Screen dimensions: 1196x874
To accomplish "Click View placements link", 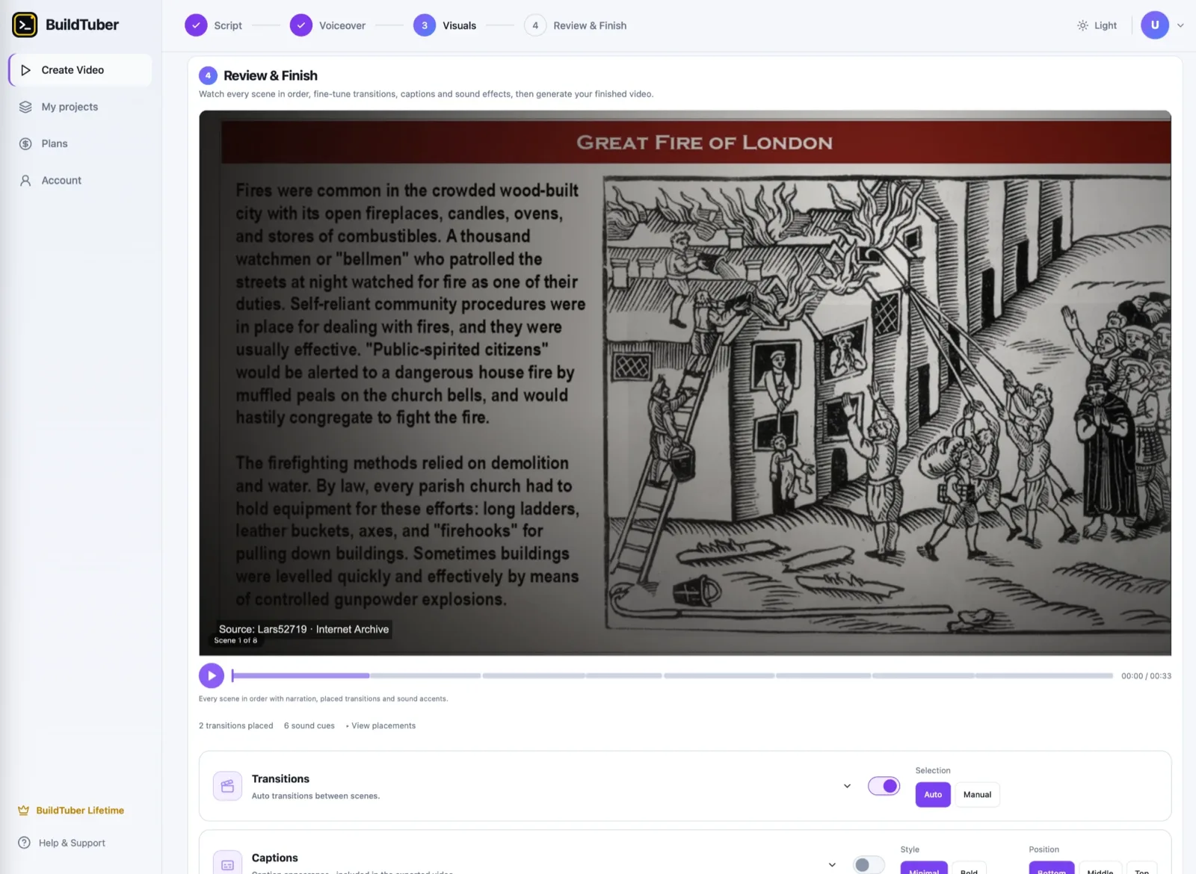I will pyautogui.click(x=383, y=726).
